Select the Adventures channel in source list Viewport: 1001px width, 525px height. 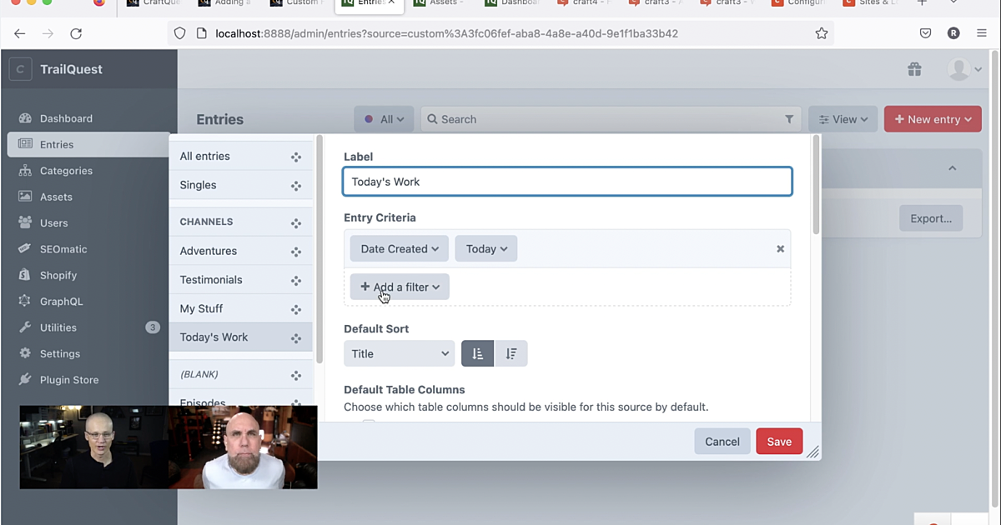point(209,250)
